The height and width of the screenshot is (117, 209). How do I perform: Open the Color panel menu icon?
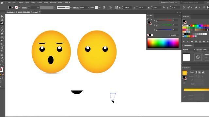pyautogui.click(x=179, y=16)
